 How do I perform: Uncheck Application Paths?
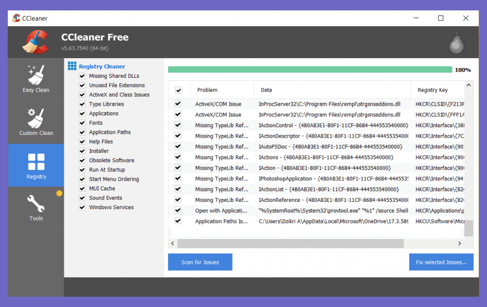82,132
